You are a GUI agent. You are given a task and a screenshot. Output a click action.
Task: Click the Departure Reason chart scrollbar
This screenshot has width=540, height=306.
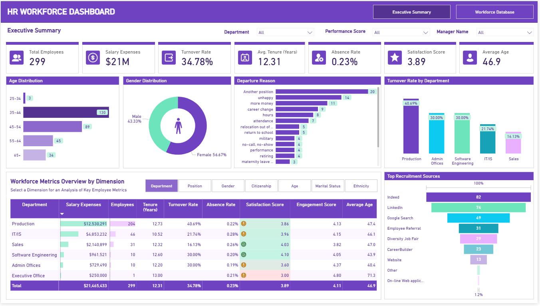(378, 118)
